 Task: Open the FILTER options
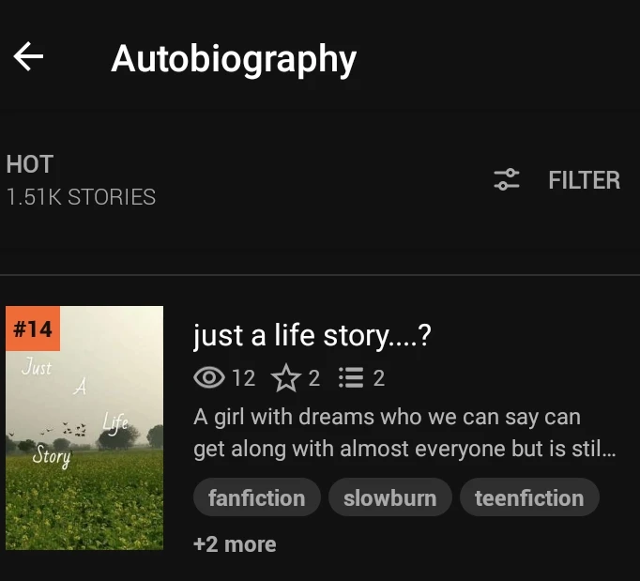[584, 180]
